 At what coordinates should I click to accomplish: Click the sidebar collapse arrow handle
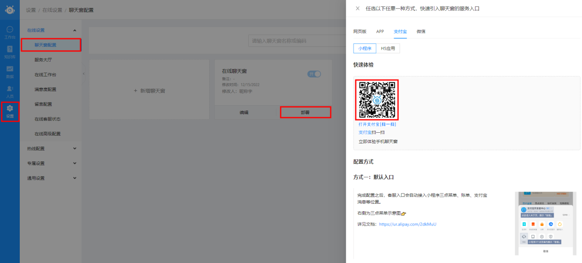[x=84, y=74]
